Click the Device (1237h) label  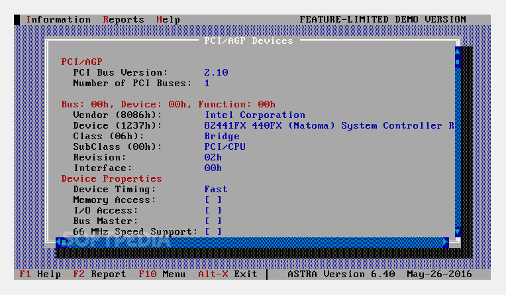point(117,126)
